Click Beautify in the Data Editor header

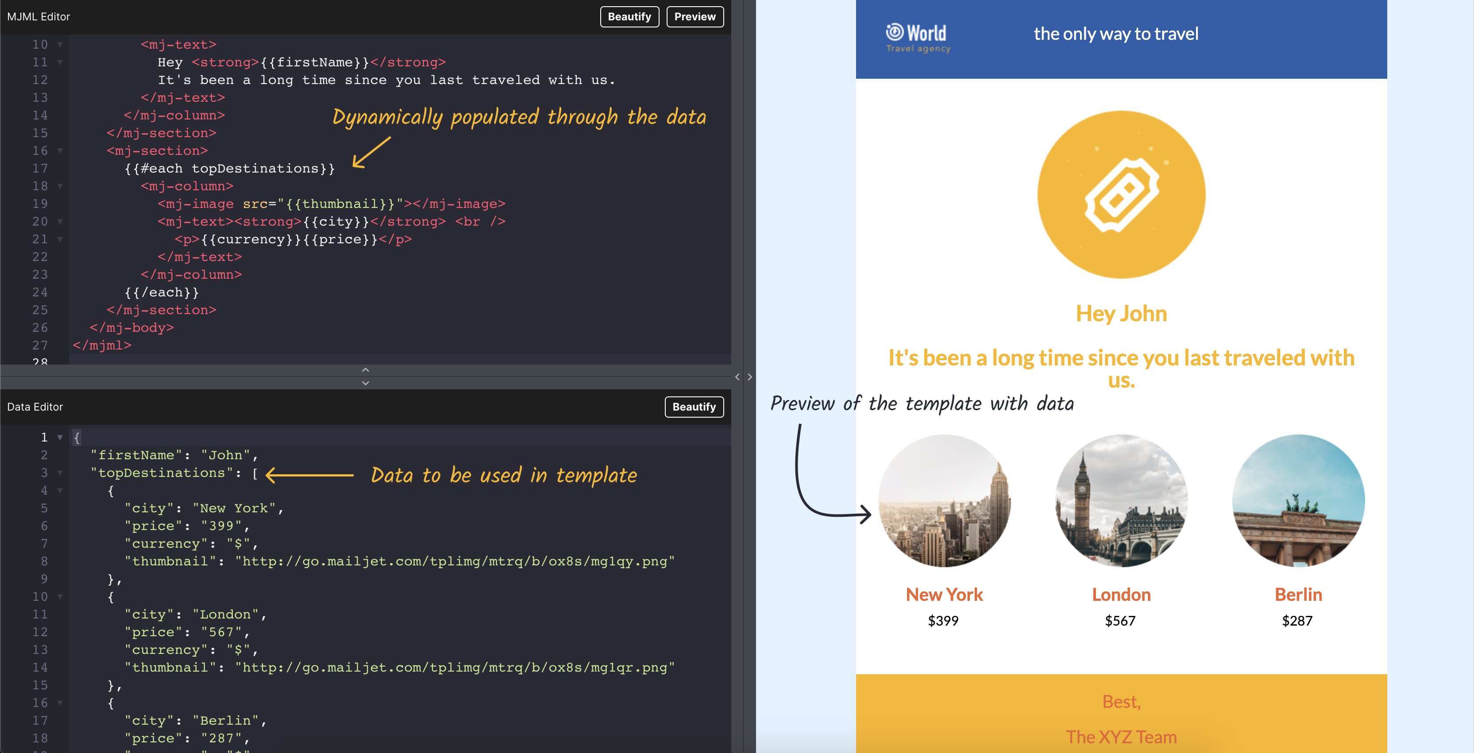(694, 407)
